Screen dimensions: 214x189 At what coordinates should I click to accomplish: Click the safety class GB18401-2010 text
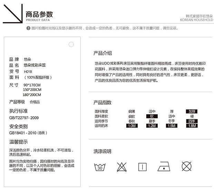(28, 133)
